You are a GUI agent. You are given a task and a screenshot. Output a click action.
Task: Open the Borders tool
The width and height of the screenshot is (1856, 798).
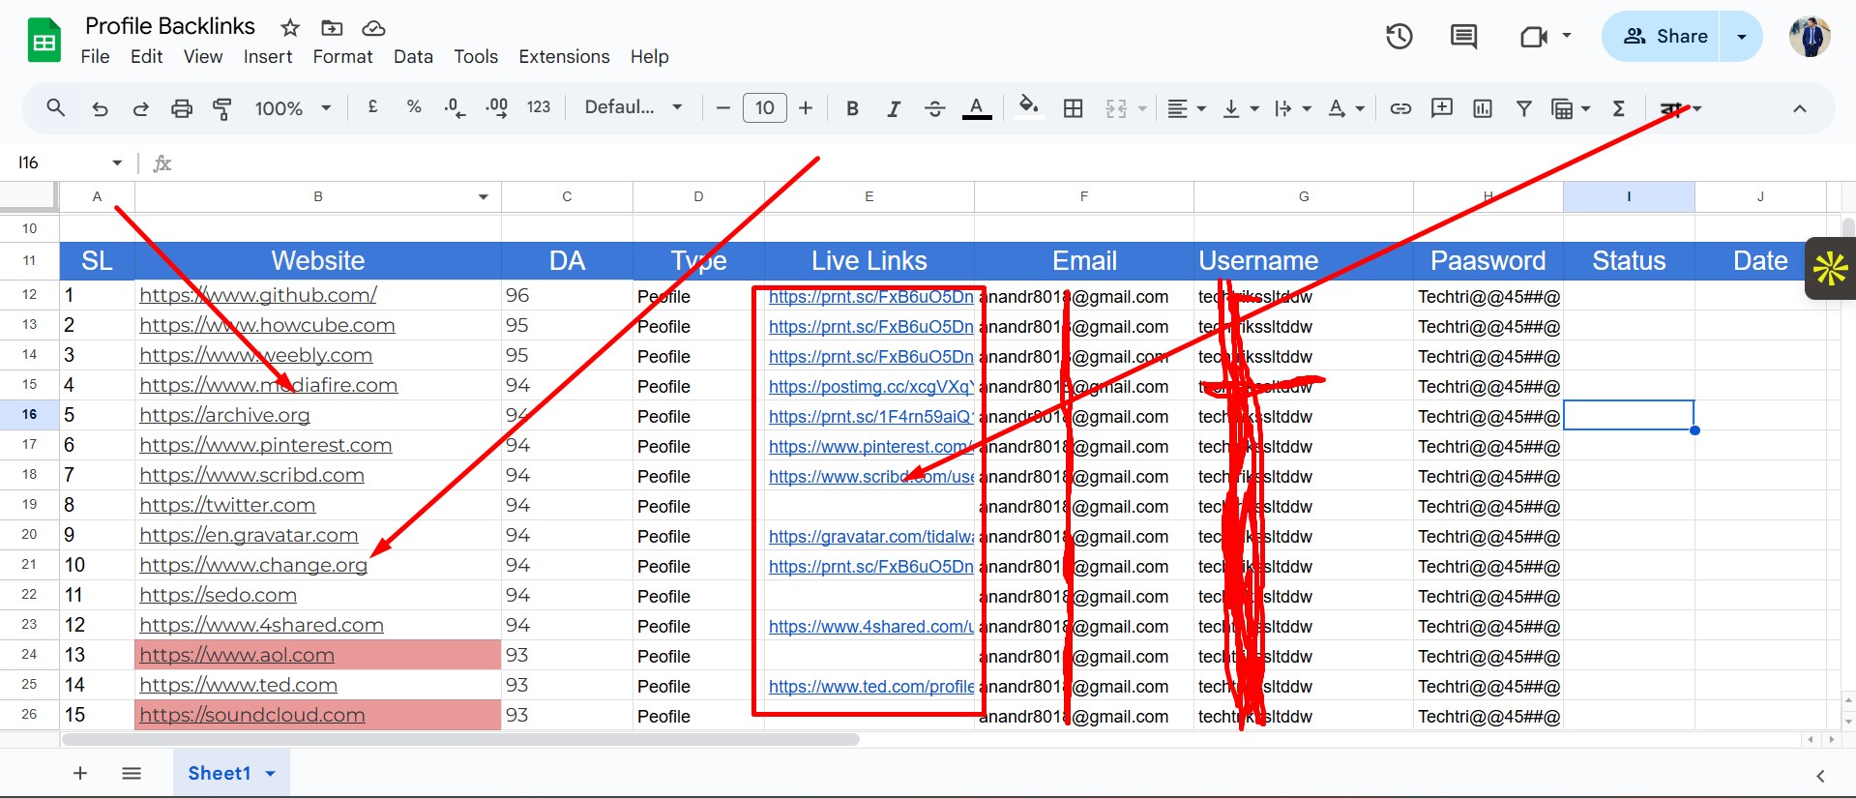(x=1073, y=108)
